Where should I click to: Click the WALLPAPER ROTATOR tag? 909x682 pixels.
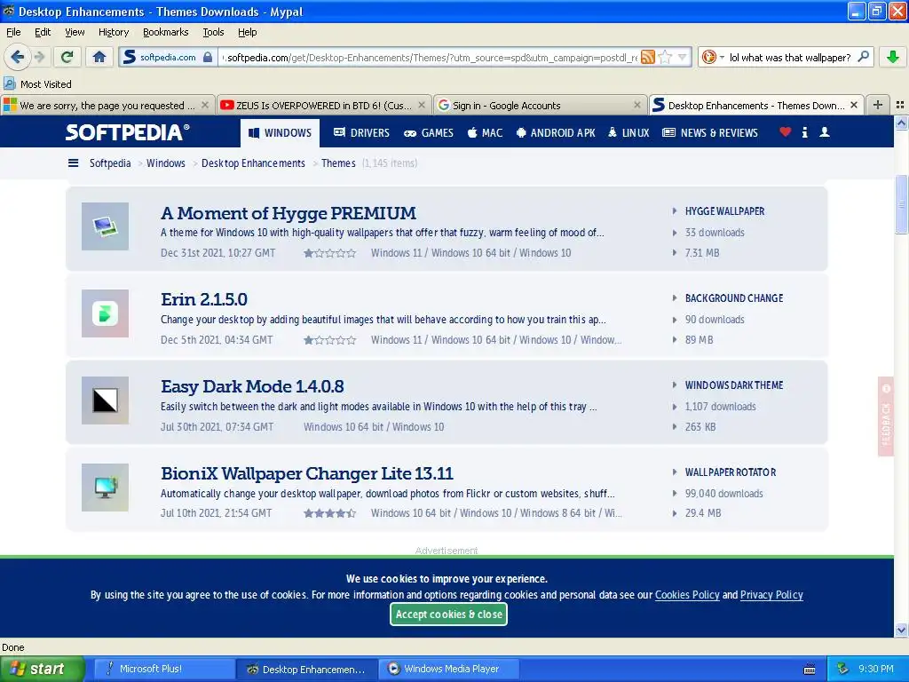click(x=731, y=472)
